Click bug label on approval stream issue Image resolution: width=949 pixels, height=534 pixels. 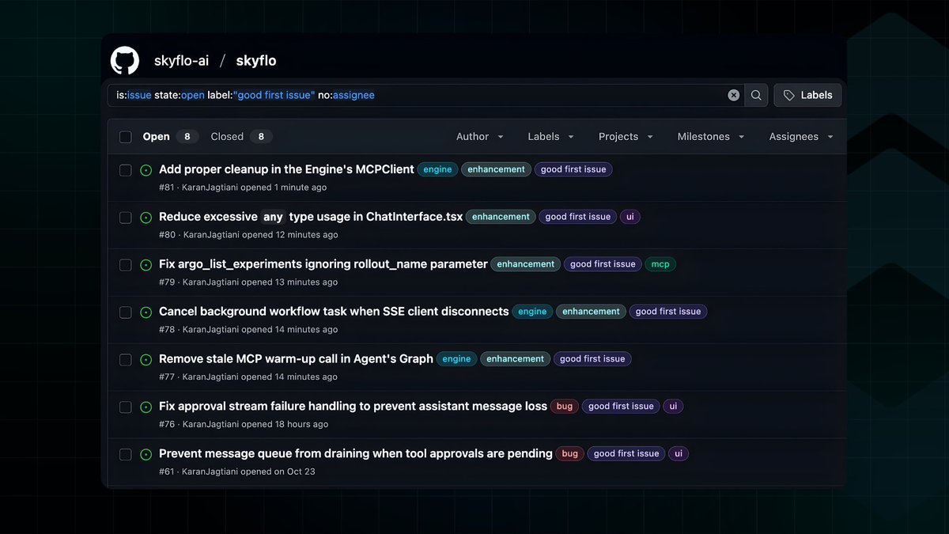(x=565, y=407)
